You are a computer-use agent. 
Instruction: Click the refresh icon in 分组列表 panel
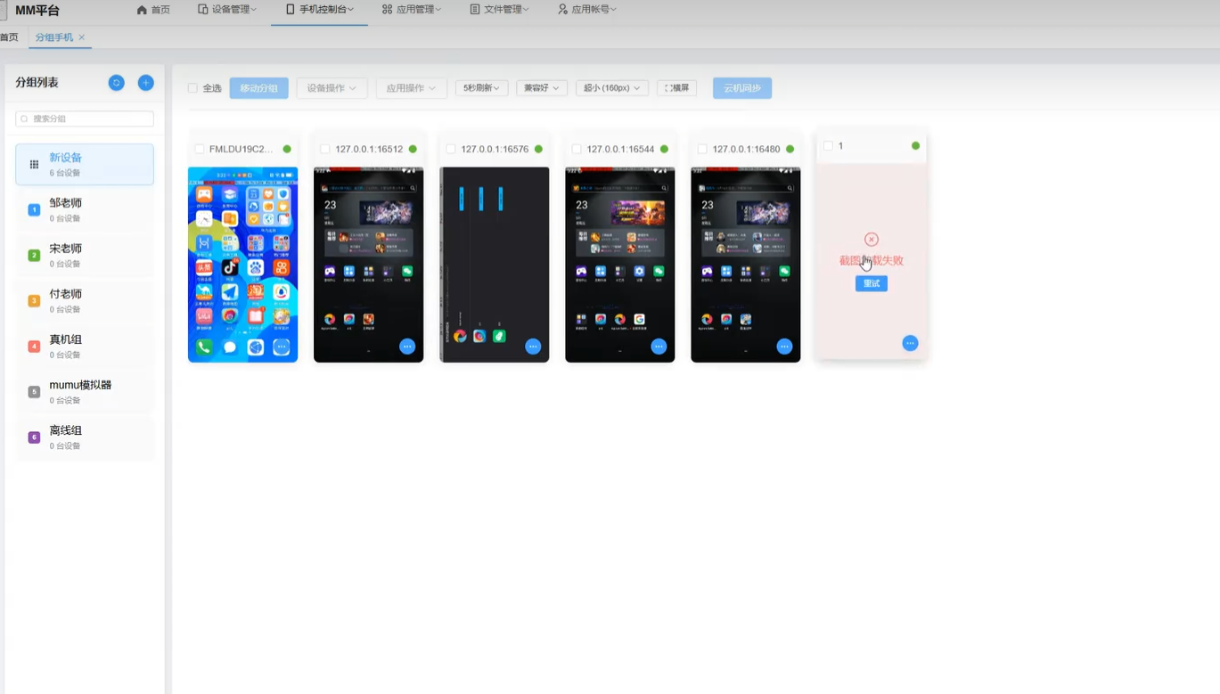coord(116,82)
